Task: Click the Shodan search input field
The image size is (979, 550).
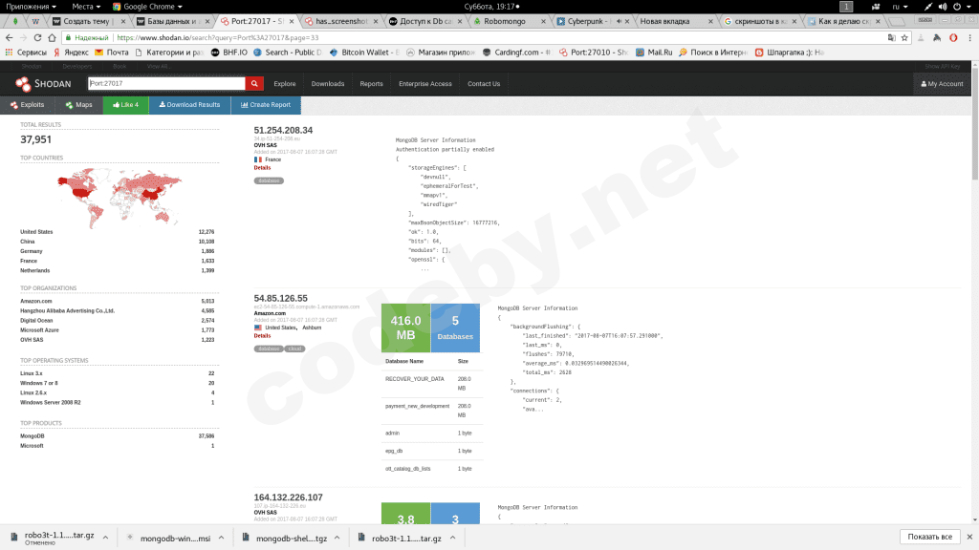Action: (x=166, y=84)
